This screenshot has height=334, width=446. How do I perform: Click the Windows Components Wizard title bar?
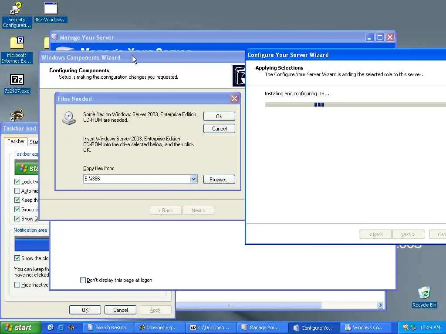click(142, 57)
